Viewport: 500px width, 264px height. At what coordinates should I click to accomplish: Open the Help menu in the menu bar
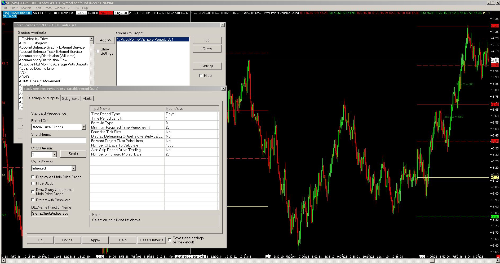pyautogui.click(x=85, y=8)
